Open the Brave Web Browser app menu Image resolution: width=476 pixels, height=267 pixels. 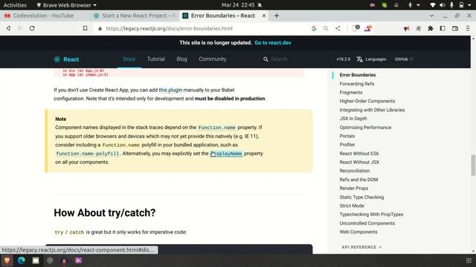click(x=66, y=5)
